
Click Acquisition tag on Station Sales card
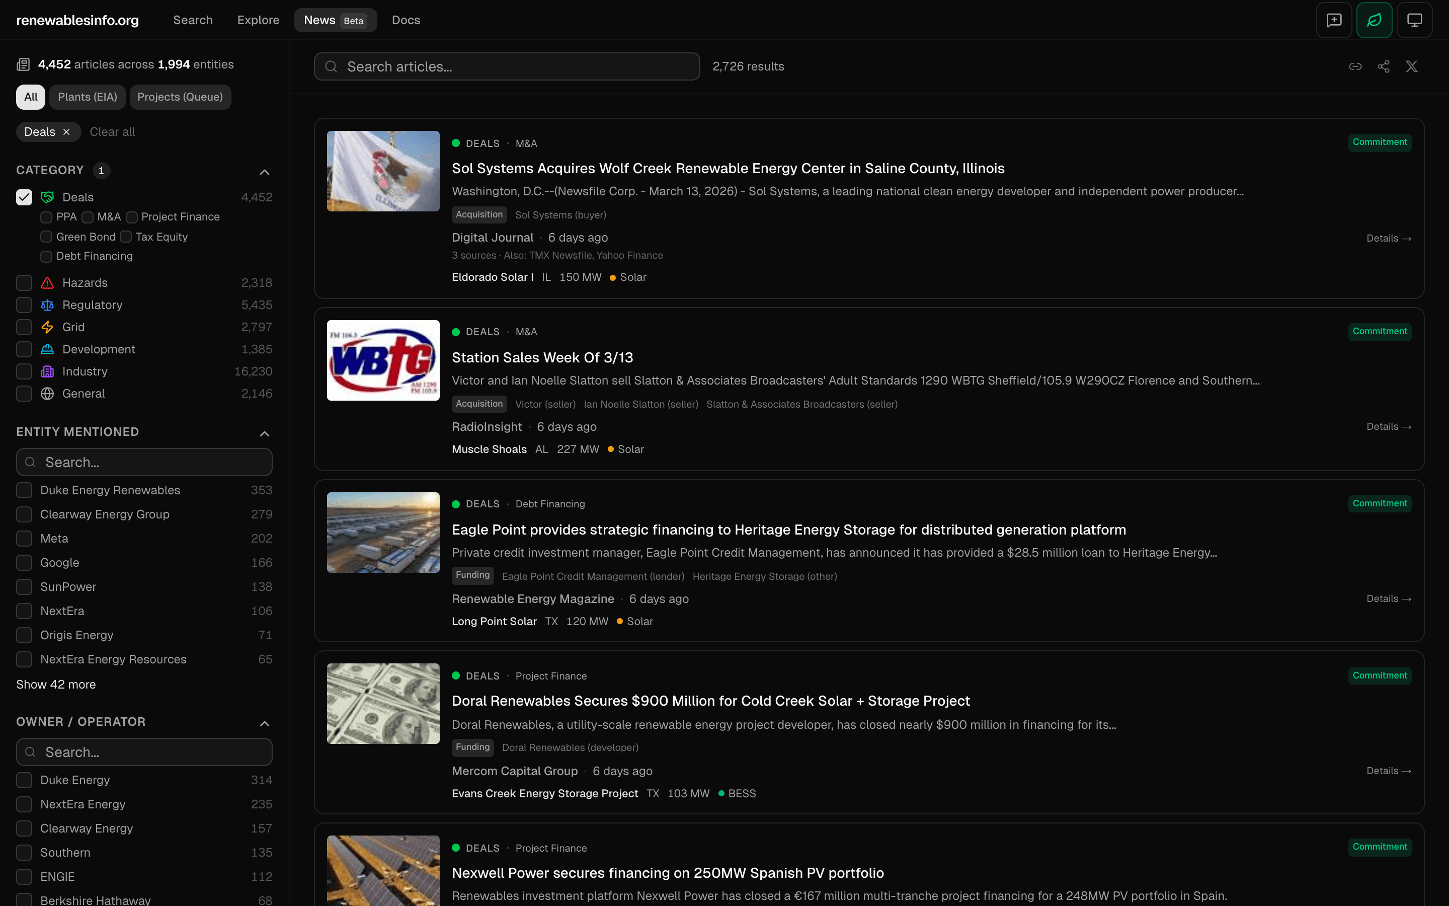click(x=479, y=404)
